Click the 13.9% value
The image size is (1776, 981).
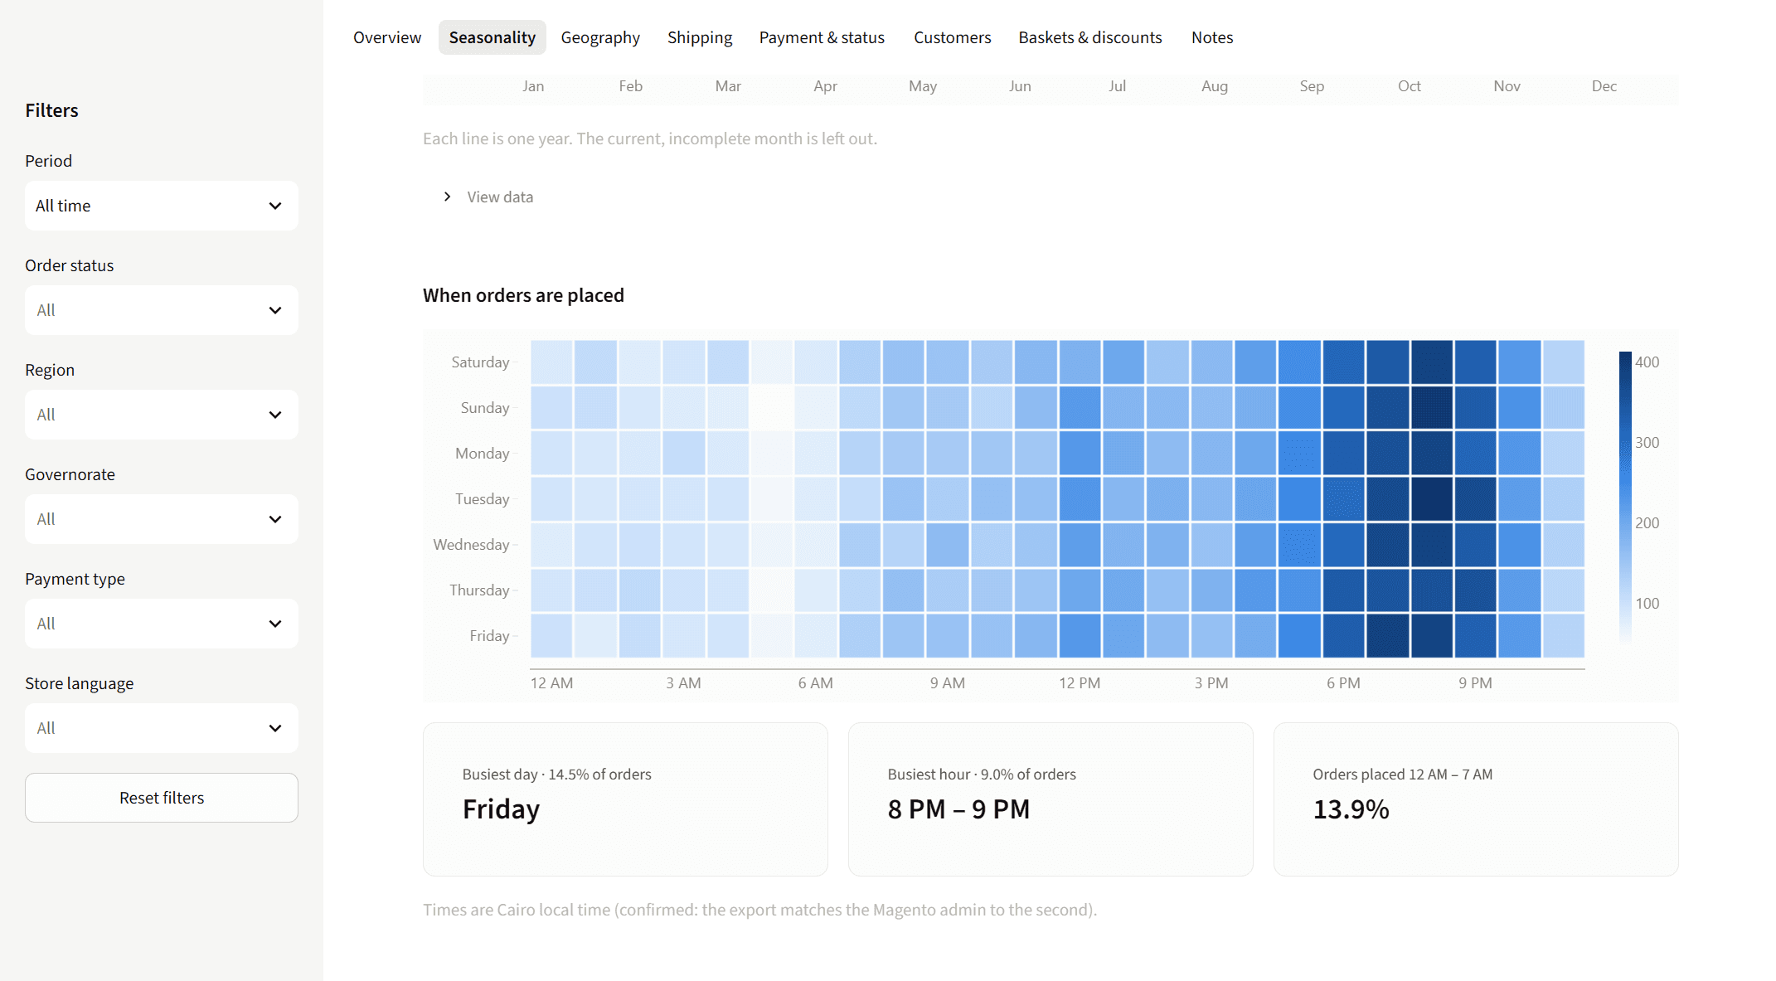click(x=1351, y=809)
